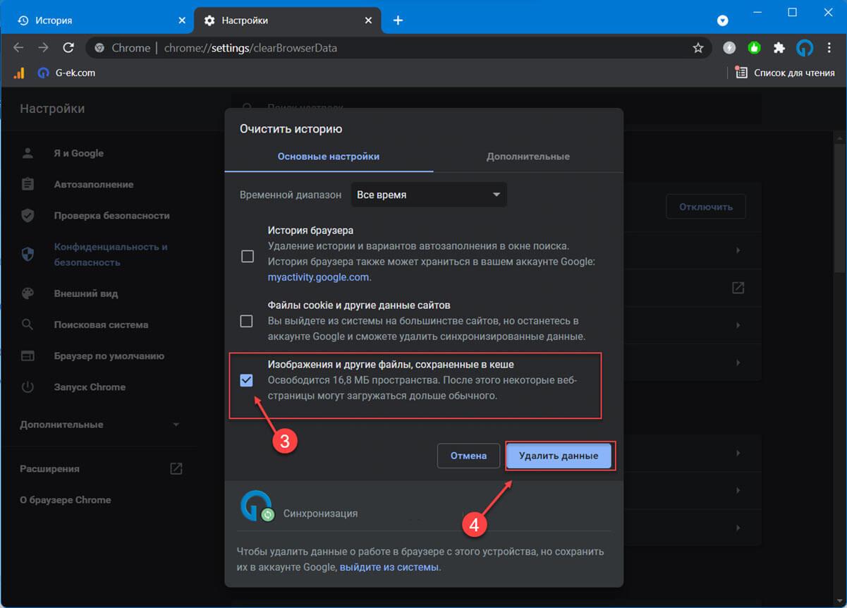
Task: Expand the Дополнительные sidebar section
Action: pyautogui.click(x=100, y=425)
